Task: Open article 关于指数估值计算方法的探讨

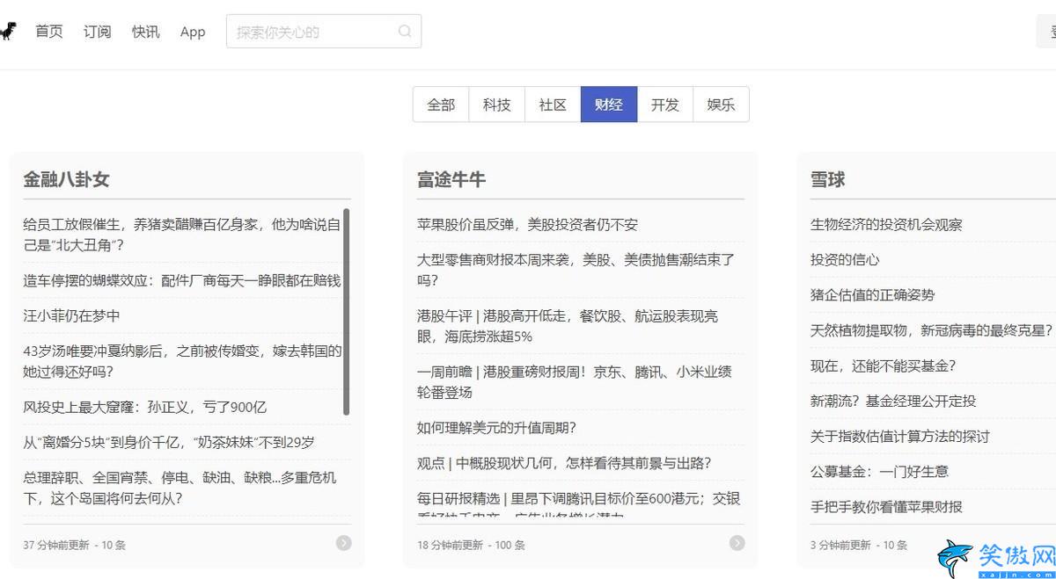Action: point(900,436)
